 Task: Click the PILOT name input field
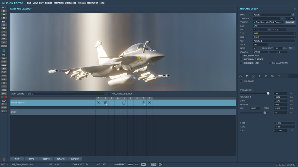[274, 41]
